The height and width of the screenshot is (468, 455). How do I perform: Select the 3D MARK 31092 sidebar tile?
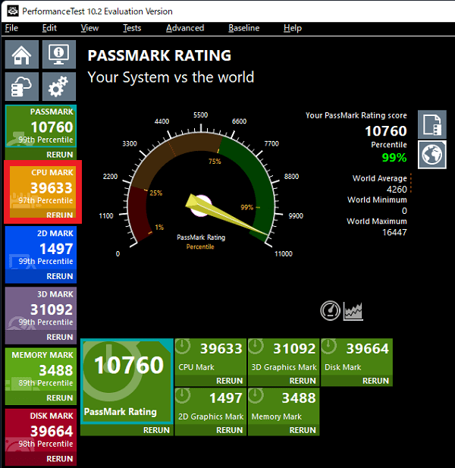pos(41,309)
